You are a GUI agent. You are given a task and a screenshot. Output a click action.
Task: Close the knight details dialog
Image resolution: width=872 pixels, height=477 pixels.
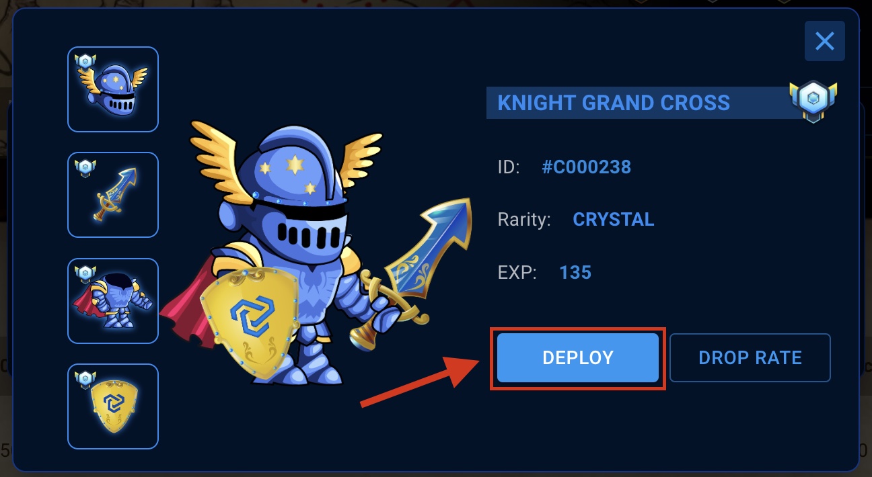pyautogui.click(x=825, y=42)
